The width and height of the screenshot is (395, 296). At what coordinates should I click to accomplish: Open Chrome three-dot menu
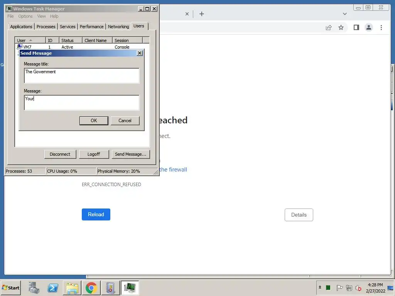tap(381, 27)
